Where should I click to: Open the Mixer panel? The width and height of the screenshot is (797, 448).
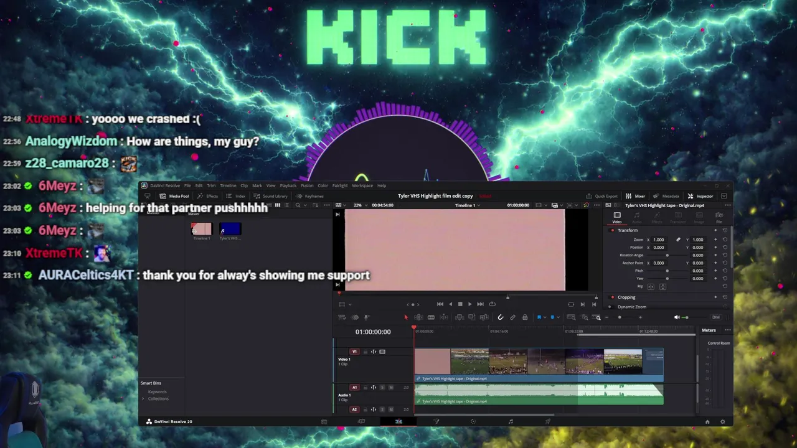636,196
